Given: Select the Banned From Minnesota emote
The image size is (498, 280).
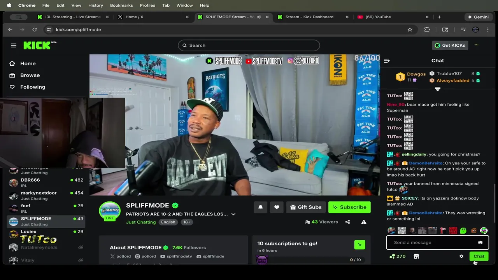Looking at the screenshot, I should (x=402, y=231).
